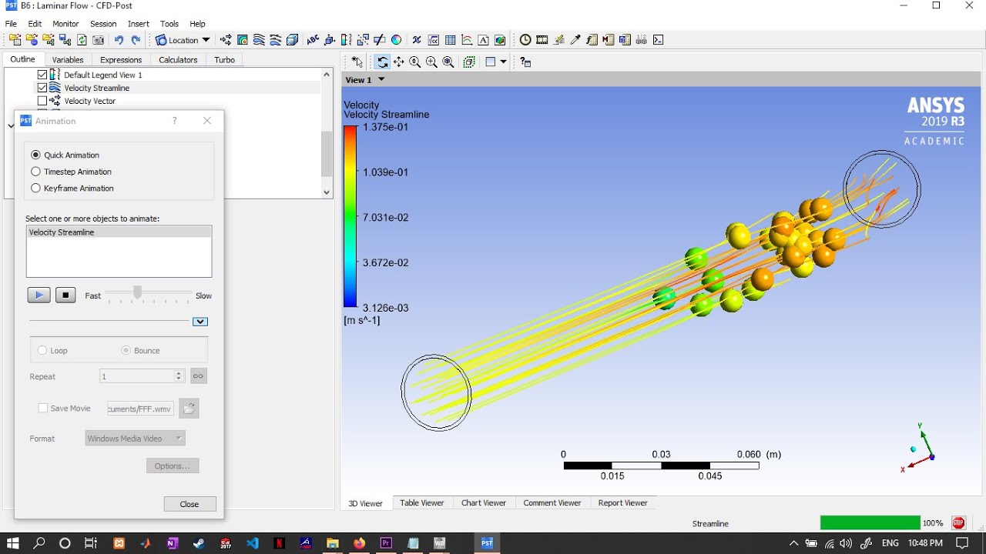This screenshot has height=554, width=986.
Task: Insert a Volume Rendering from toolbar
Action: coord(292,40)
